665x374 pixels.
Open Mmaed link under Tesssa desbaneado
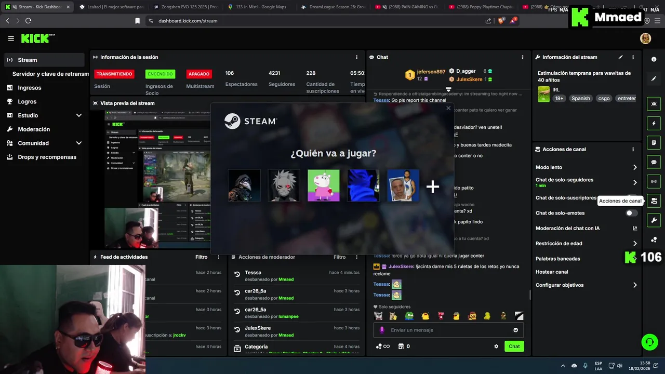pos(286,279)
